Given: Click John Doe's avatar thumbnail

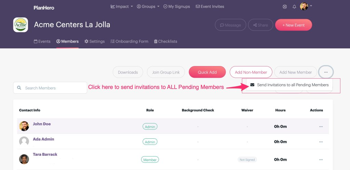Looking at the screenshot, I should [24, 126].
